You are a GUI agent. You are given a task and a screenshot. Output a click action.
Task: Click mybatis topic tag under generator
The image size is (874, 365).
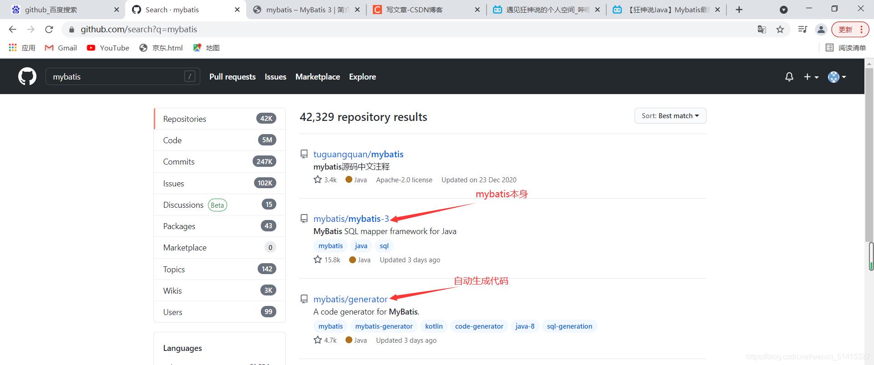coord(330,326)
